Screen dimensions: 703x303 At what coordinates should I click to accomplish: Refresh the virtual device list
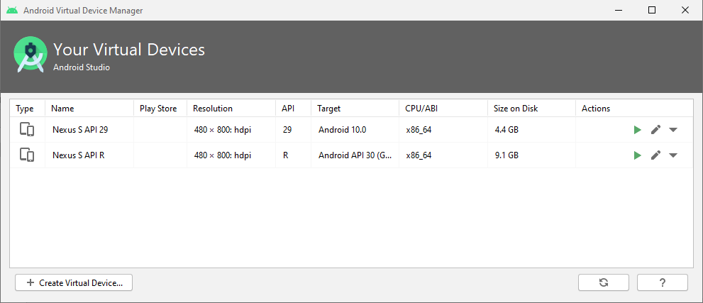tap(603, 282)
